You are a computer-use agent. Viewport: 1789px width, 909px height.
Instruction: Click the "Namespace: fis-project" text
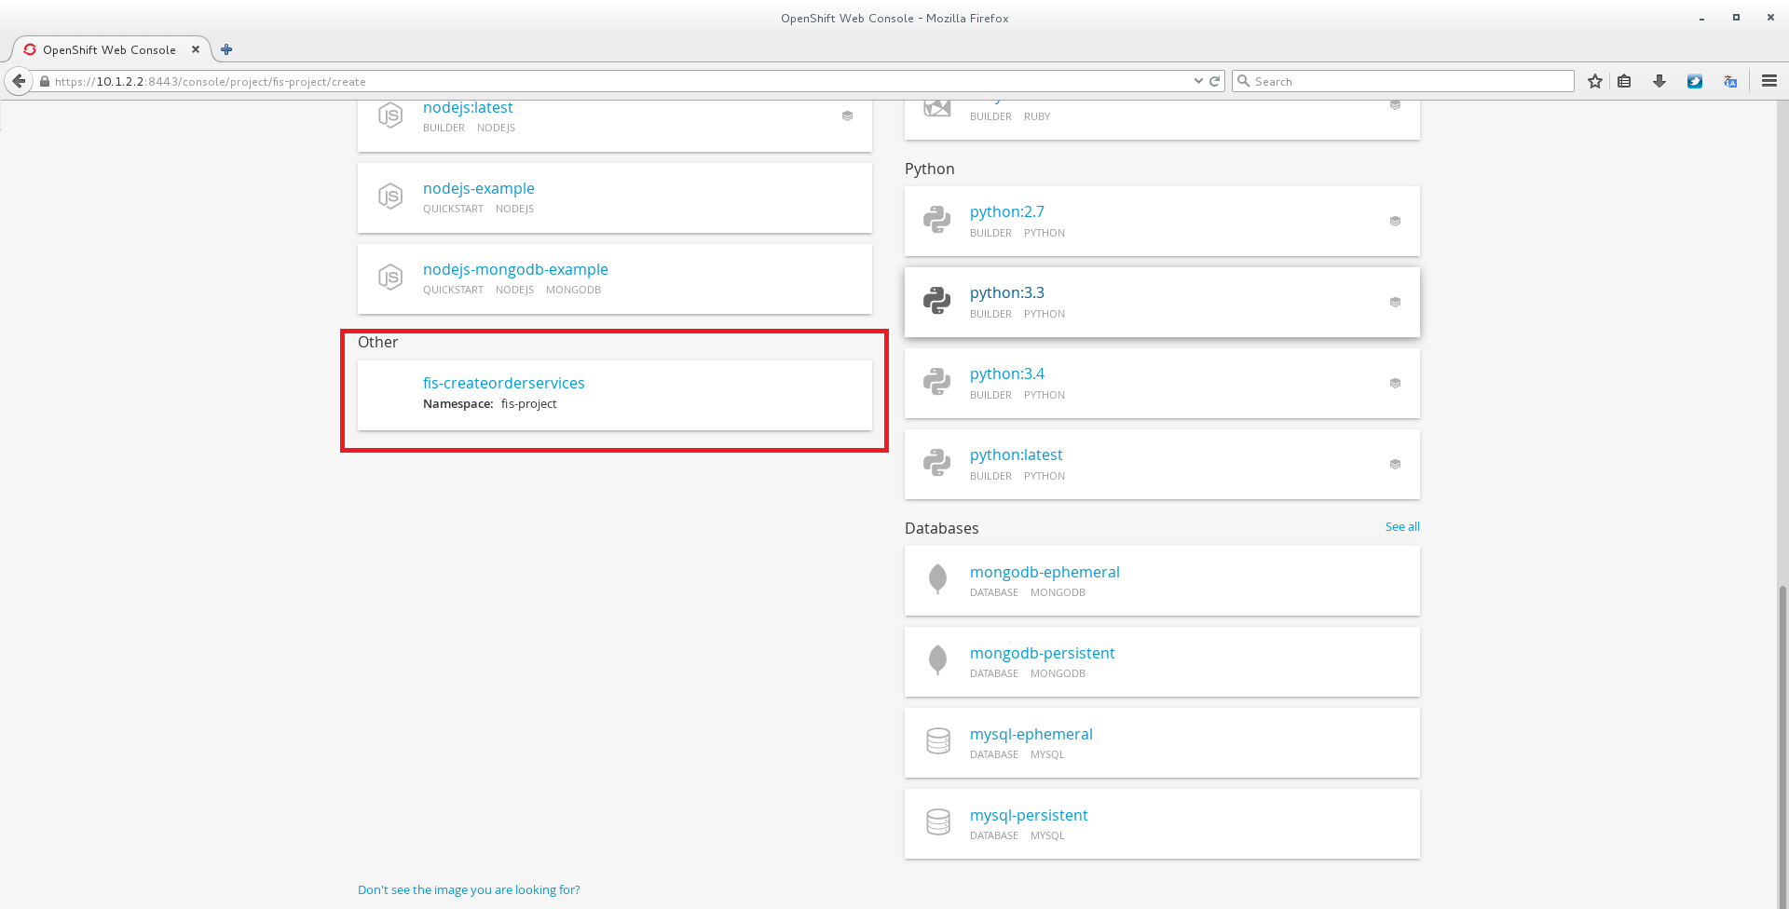point(490,403)
